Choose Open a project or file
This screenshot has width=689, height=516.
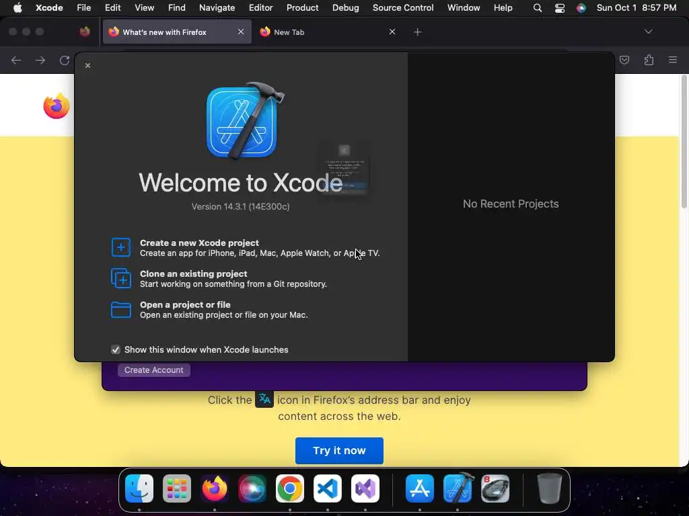pos(209,310)
